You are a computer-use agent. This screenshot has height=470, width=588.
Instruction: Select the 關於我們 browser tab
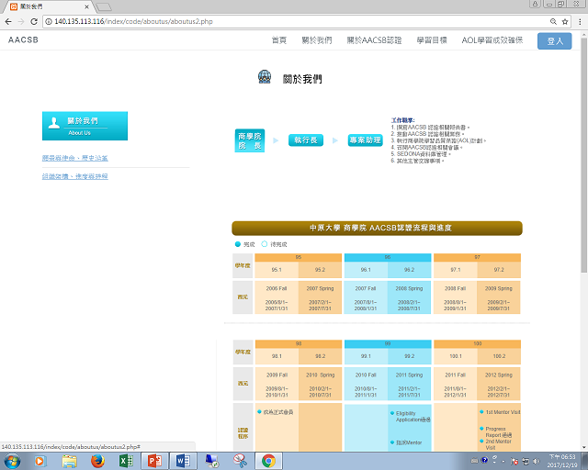47,6
